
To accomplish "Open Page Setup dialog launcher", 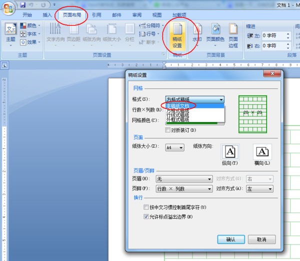I will coord(163,54).
